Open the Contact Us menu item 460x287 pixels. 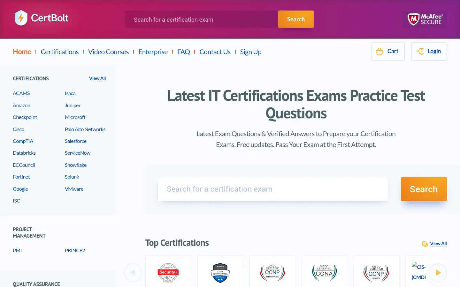[x=215, y=52]
